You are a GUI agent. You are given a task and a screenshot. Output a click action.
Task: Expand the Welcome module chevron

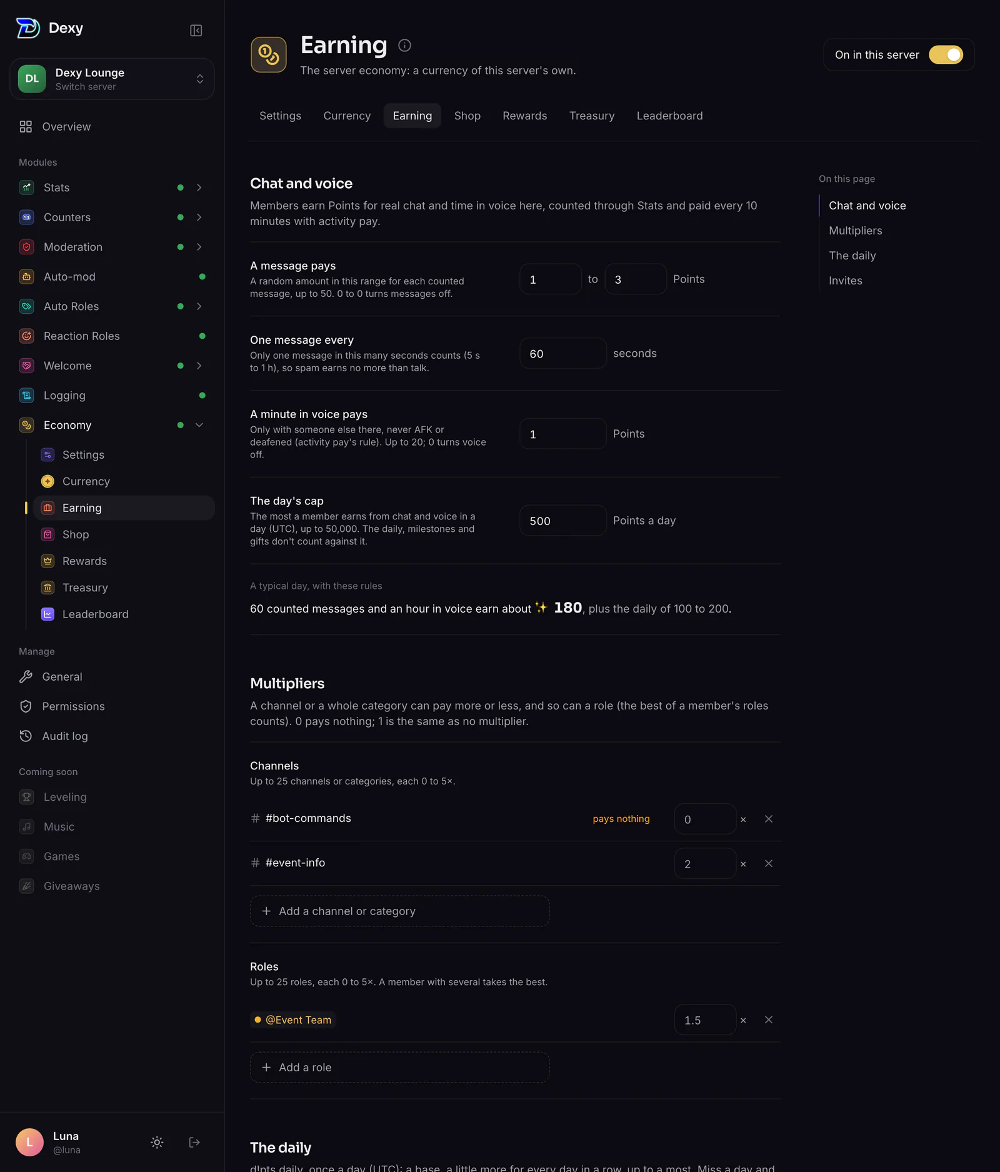[x=199, y=366]
